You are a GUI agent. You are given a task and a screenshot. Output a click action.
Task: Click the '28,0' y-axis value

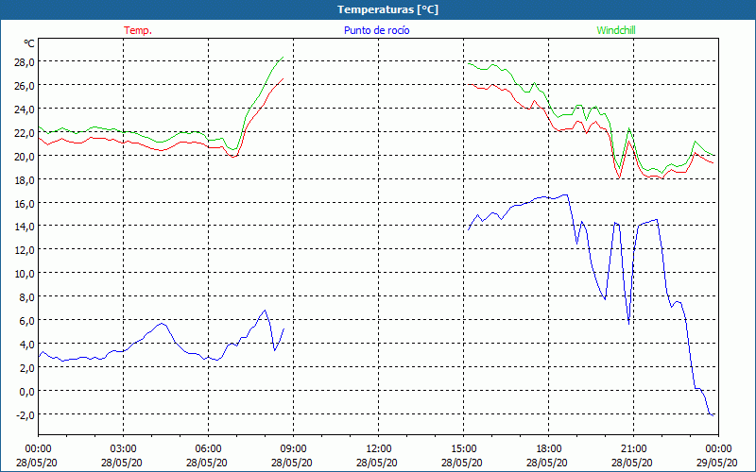pyautogui.click(x=25, y=61)
